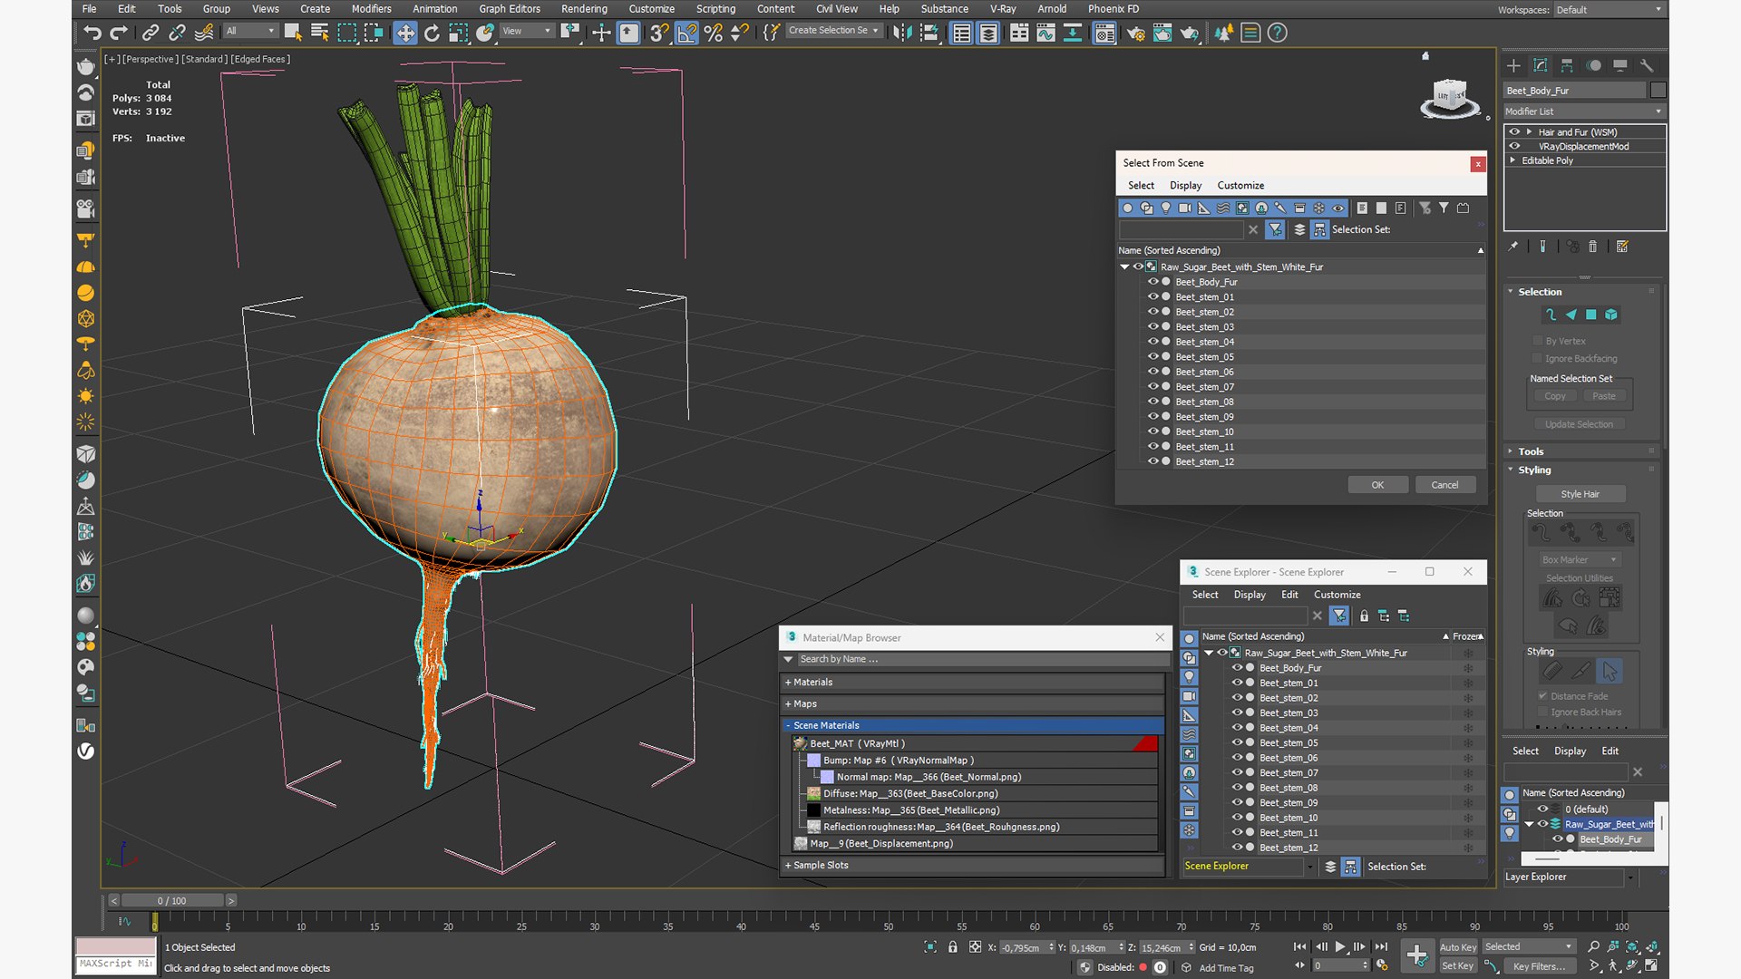
Task: Expand the Editable Poly stack entry
Action: pos(1512,160)
